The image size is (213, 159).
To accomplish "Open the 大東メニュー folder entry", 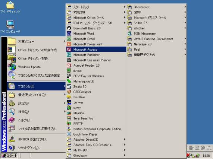I will pos(37,41).
